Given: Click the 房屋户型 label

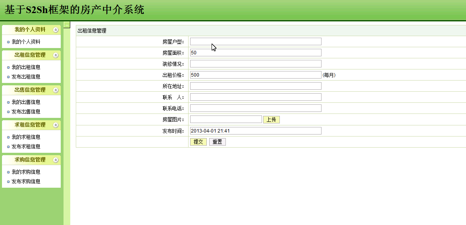Looking at the screenshot, I should (173, 42).
